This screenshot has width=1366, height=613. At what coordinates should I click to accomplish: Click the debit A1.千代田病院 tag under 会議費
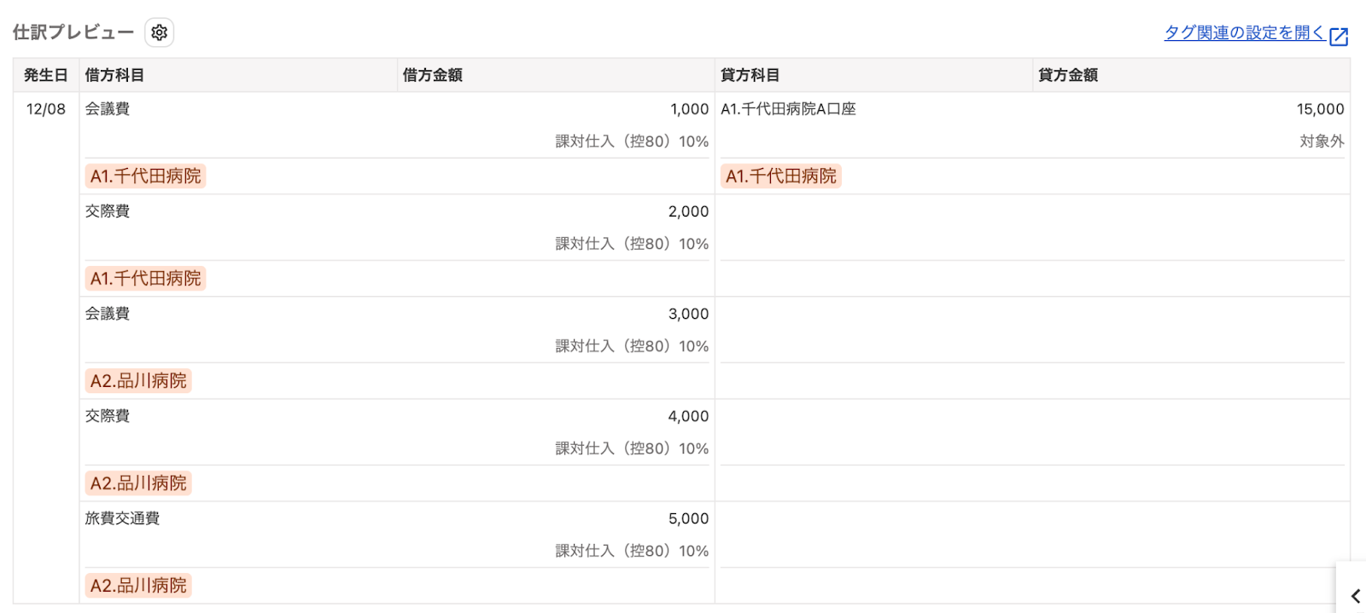[x=146, y=176]
